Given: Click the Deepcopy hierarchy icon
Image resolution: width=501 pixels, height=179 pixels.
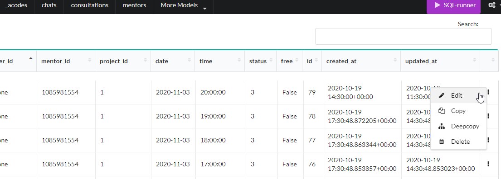Looking at the screenshot, I should click(x=442, y=127).
